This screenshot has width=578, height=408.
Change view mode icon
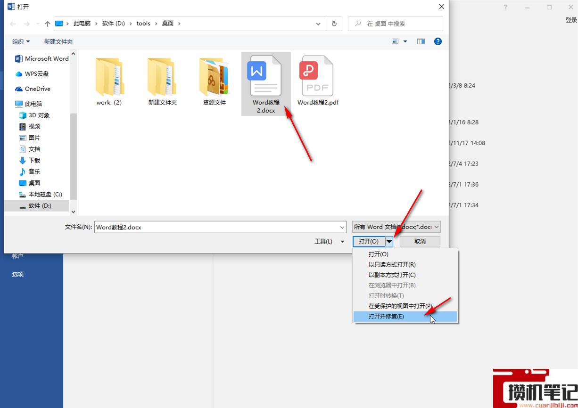(395, 41)
